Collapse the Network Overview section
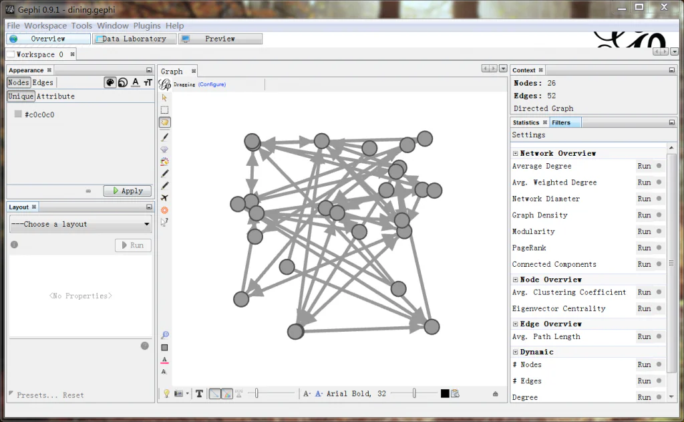Image resolution: width=684 pixels, height=422 pixels. click(x=516, y=153)
